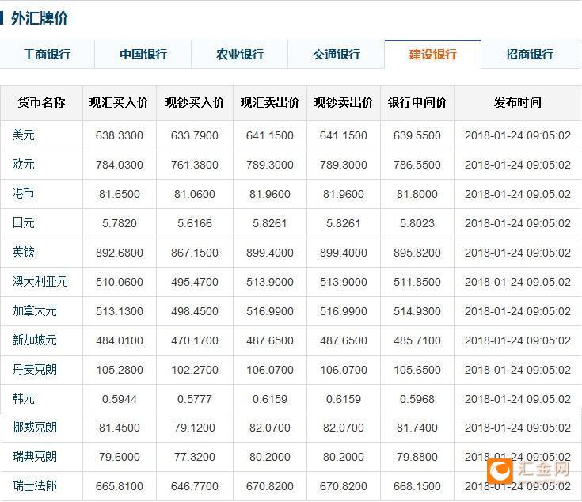This screenshot has width=582, height=502.
Task: Open the 港币 currency link
Action: tap(24, 194)
